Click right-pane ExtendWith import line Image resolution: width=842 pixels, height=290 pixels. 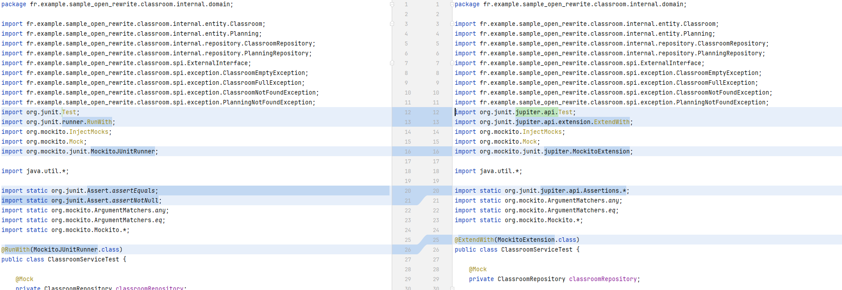tap(544, 122)
